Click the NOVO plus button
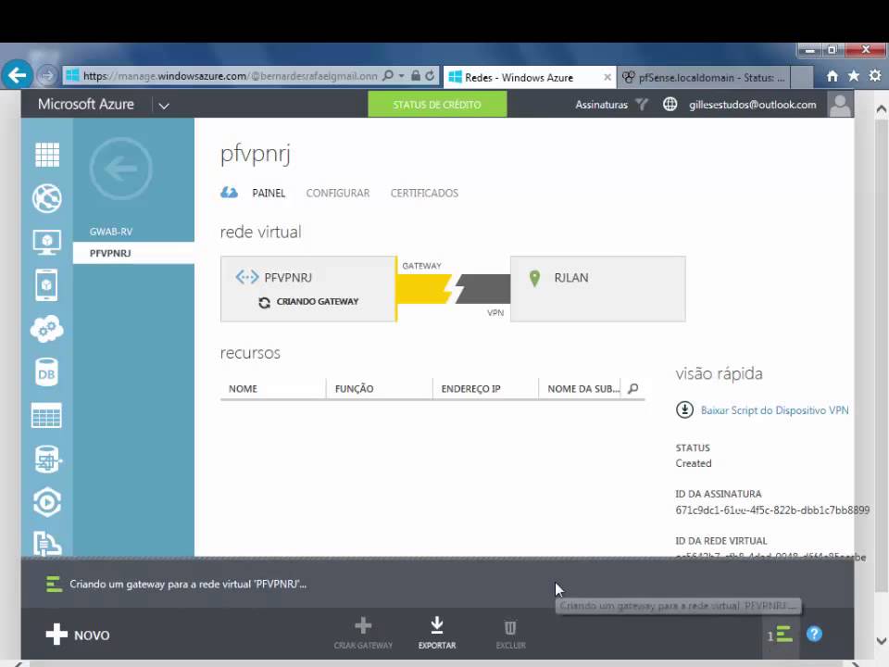This screenshot has width=889, height=667. pyautogui.click(x=78, y=635)
